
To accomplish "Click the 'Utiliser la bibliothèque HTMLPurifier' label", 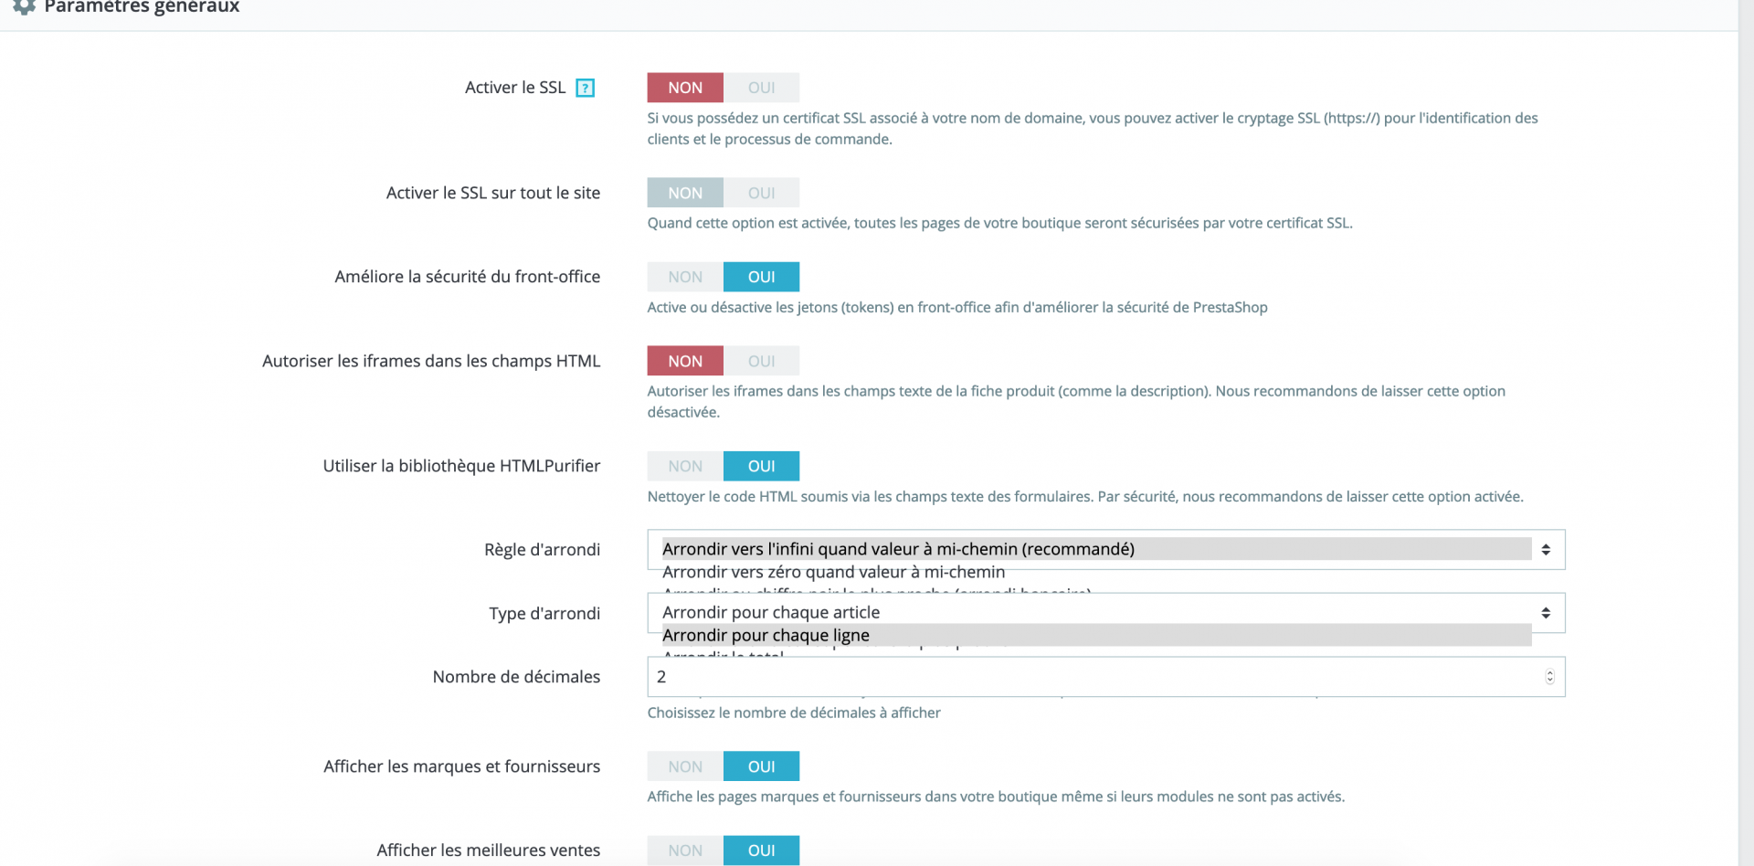I will 461,466.
